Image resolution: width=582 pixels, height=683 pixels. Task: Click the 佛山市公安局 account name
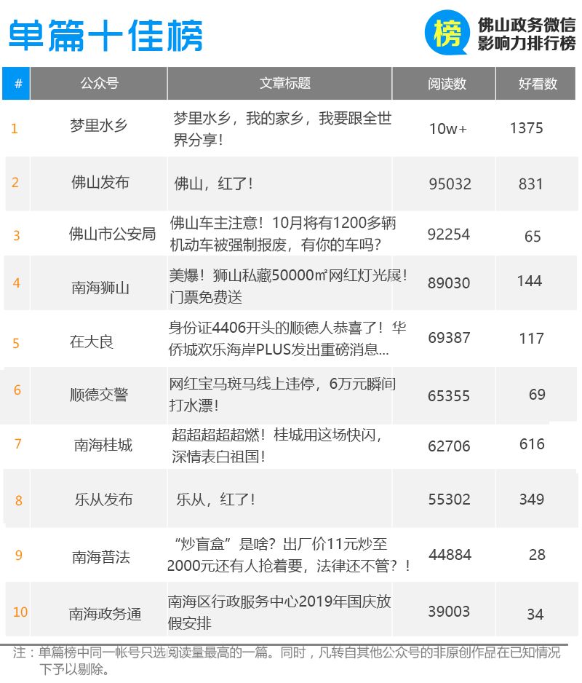pyautogui.click(x=112, y=234)
